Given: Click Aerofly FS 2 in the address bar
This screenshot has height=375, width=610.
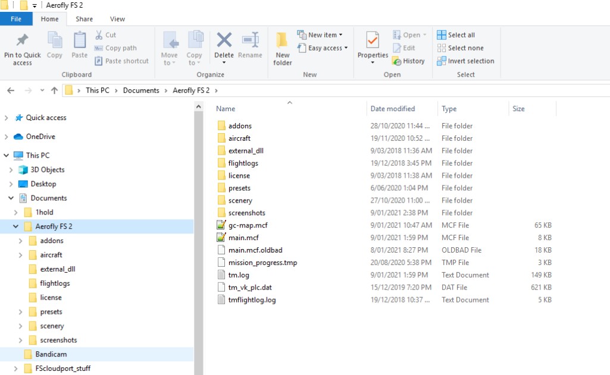Looking at the screenshot, I should (191, 90).
